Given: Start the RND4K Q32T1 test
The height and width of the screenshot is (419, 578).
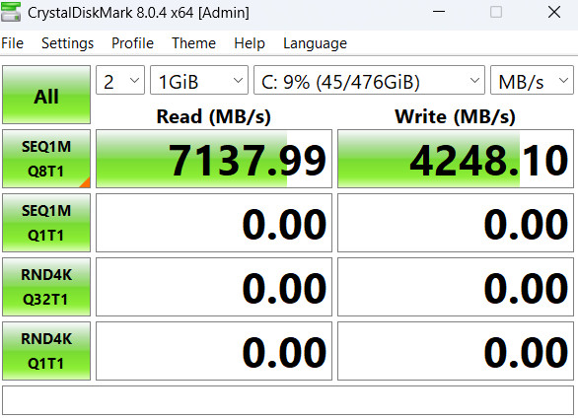Looking at the screenshot, I should 46,287.
